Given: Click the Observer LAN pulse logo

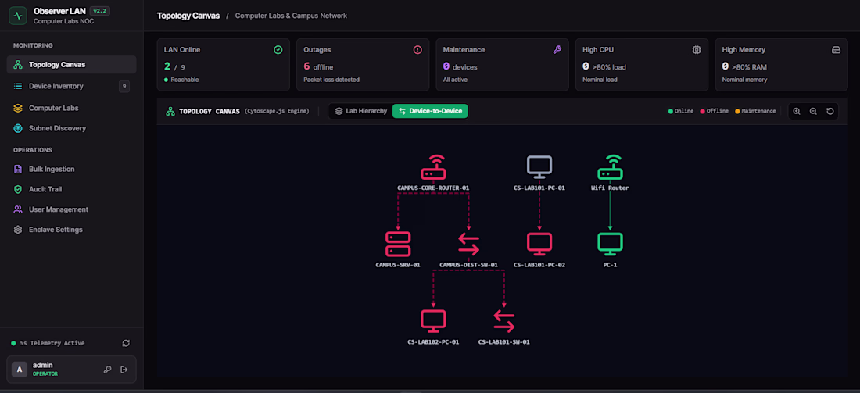Looking at the screenshot, I should 18,16.
